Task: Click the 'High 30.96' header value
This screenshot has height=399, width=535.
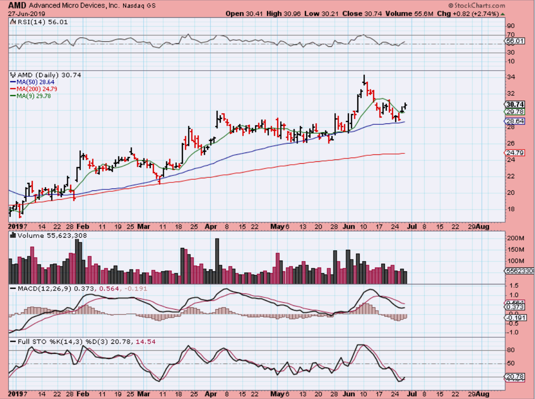Action: [284, 14]
